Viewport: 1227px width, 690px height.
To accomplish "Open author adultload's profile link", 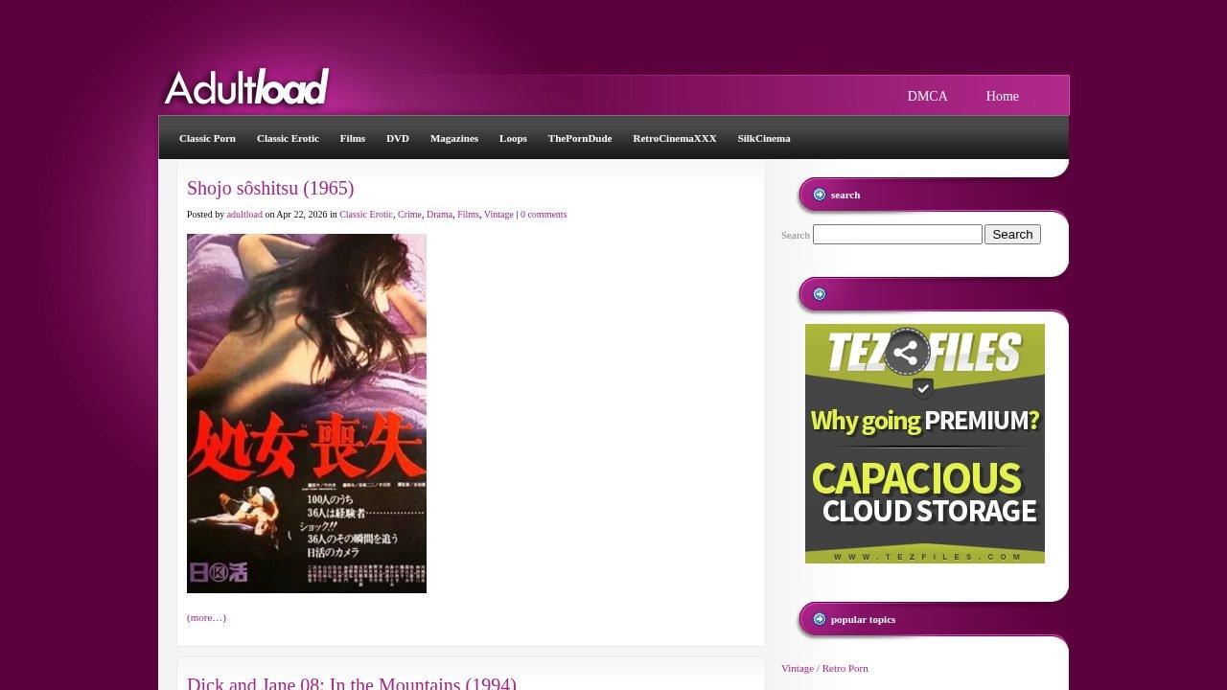I will (x=244, y=215).
